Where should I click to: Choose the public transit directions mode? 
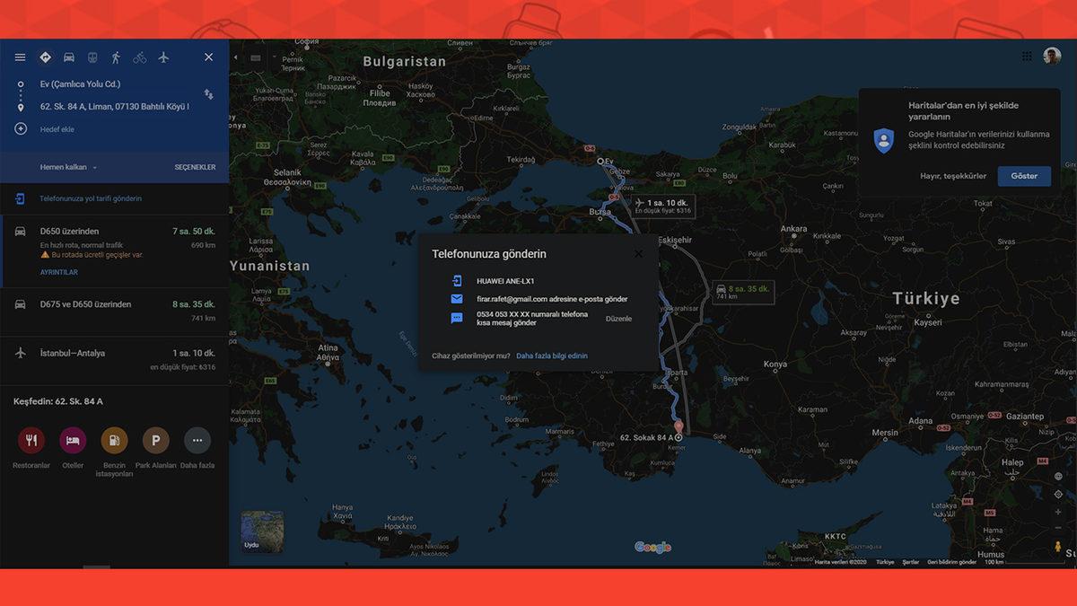pos(92,56)
